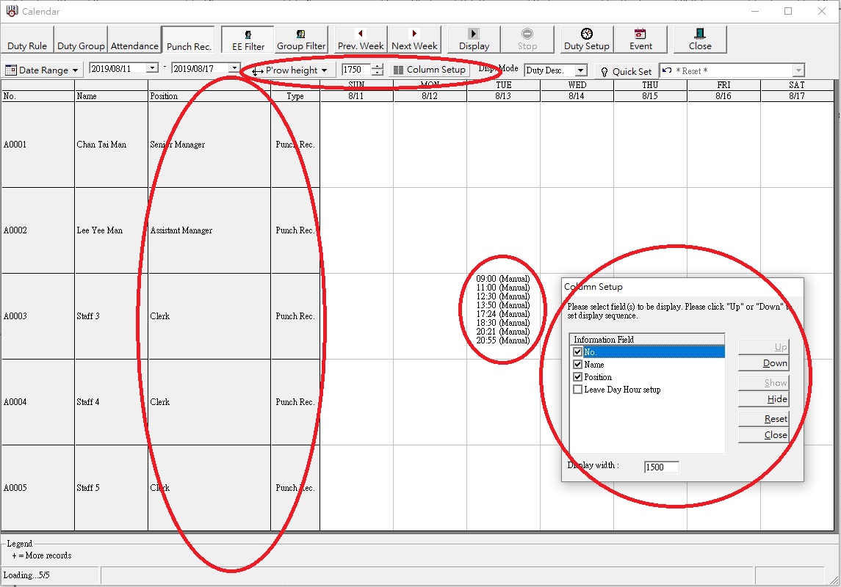Enable the Leave Day Hour setup checkbox
841x587 pixels.
tap(577, 390)
